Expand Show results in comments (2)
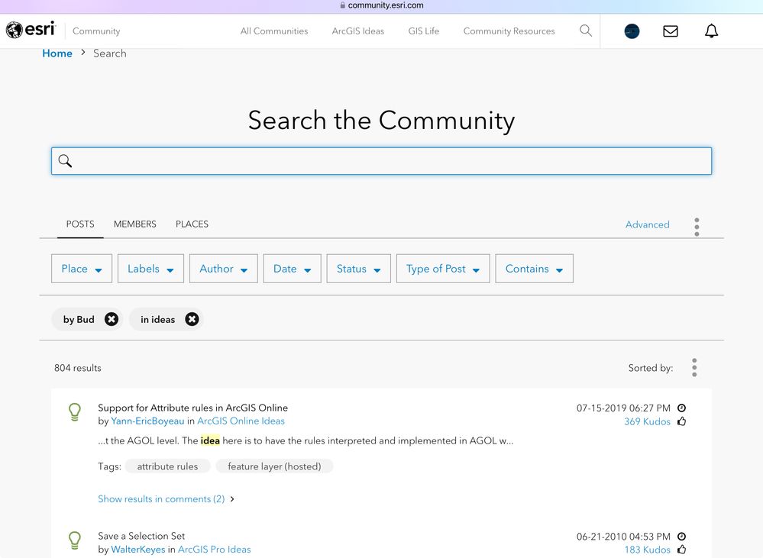 (166, 498)
